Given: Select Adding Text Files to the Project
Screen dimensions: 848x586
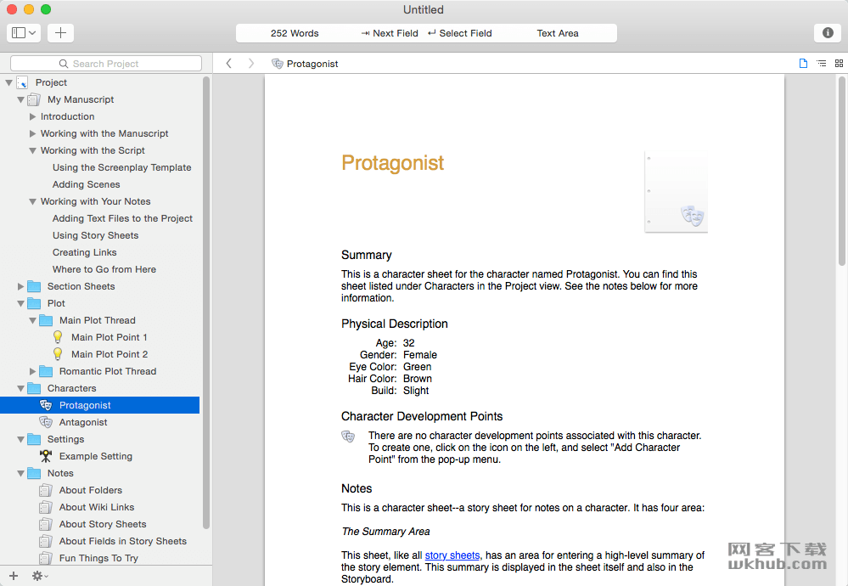Looking at the screenshot, I should (122, 218).
